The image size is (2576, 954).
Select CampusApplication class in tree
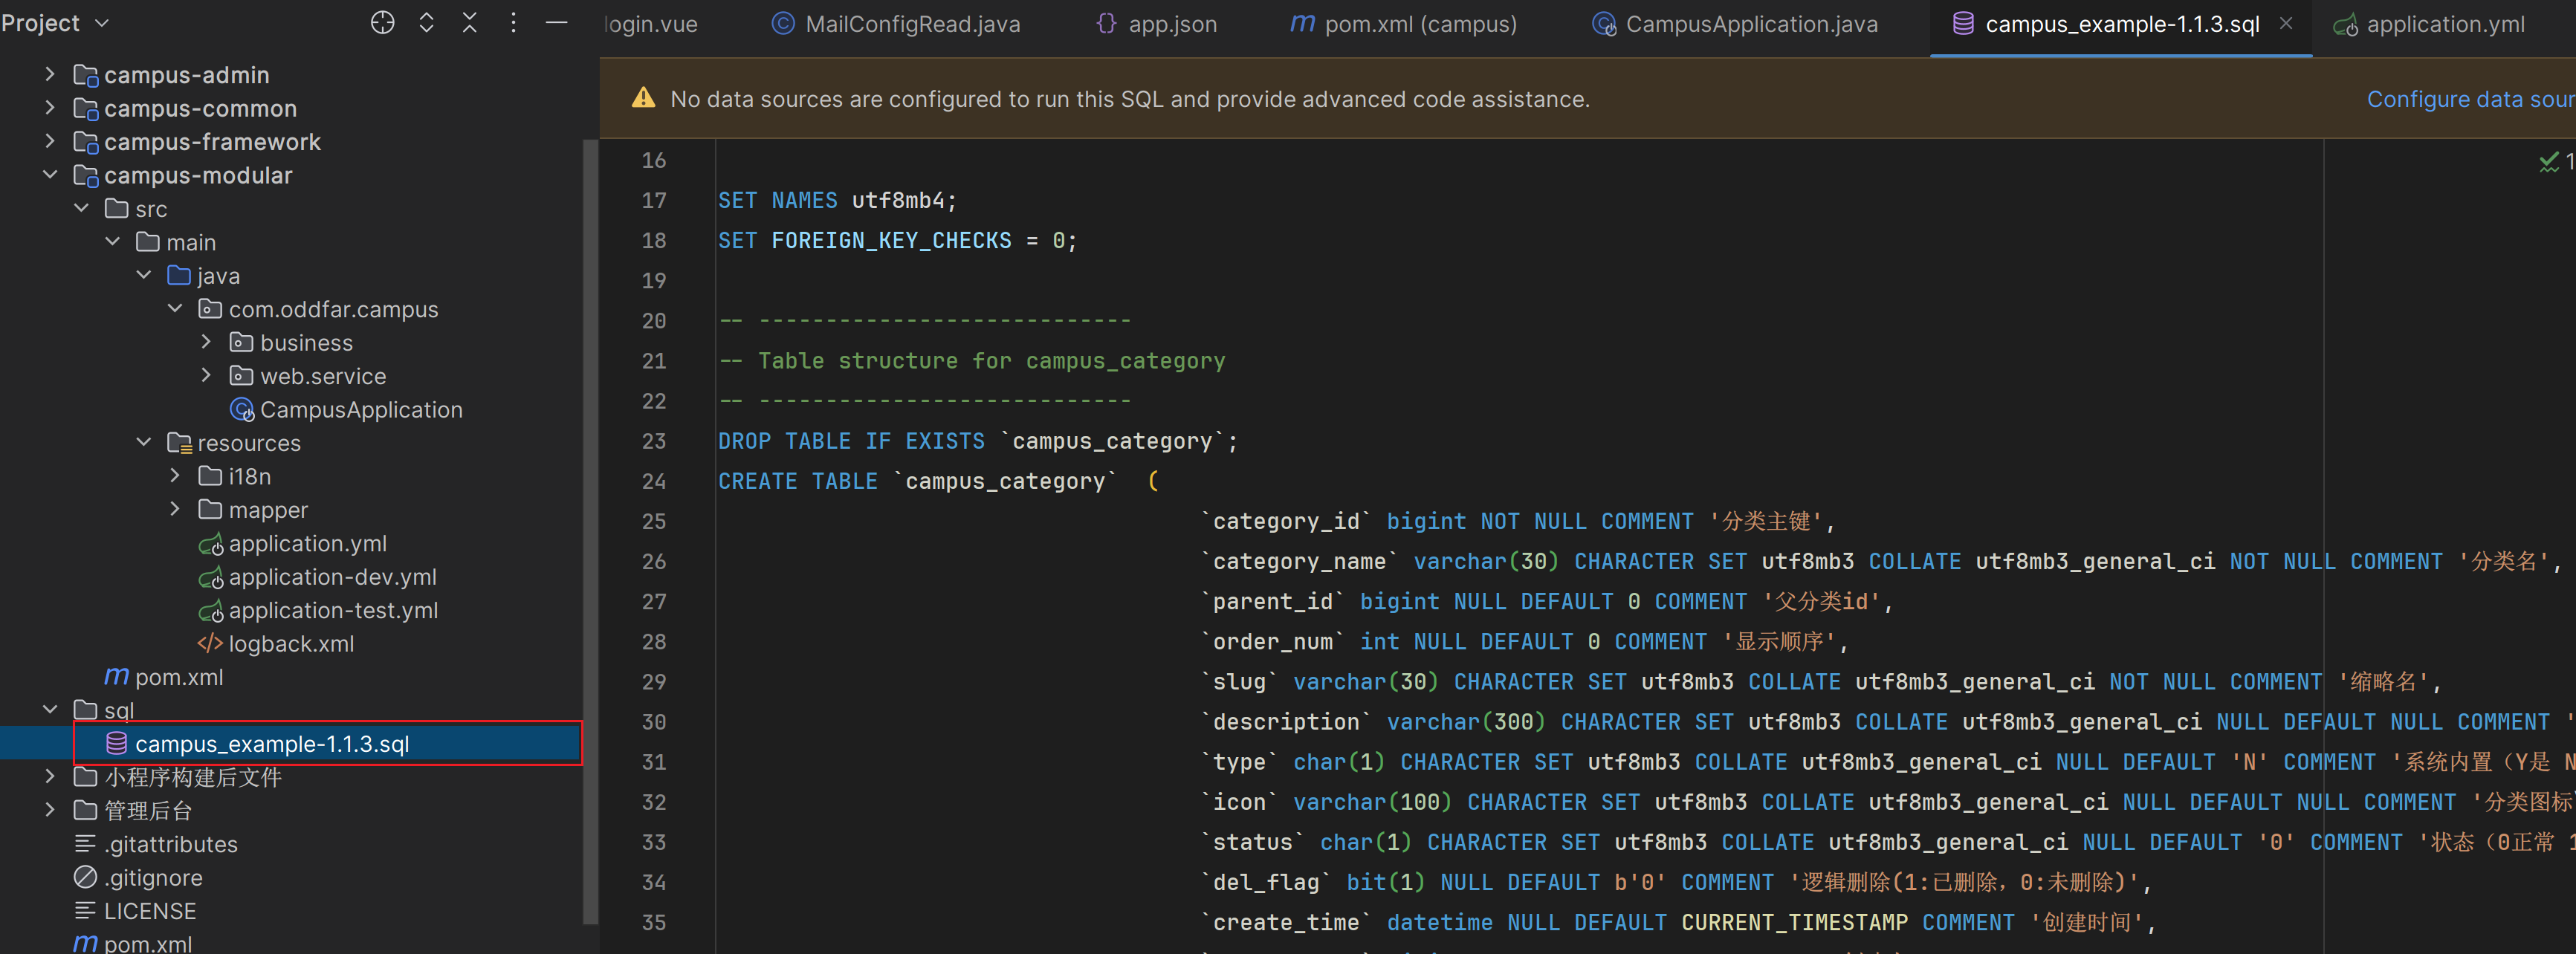(361, 409)
